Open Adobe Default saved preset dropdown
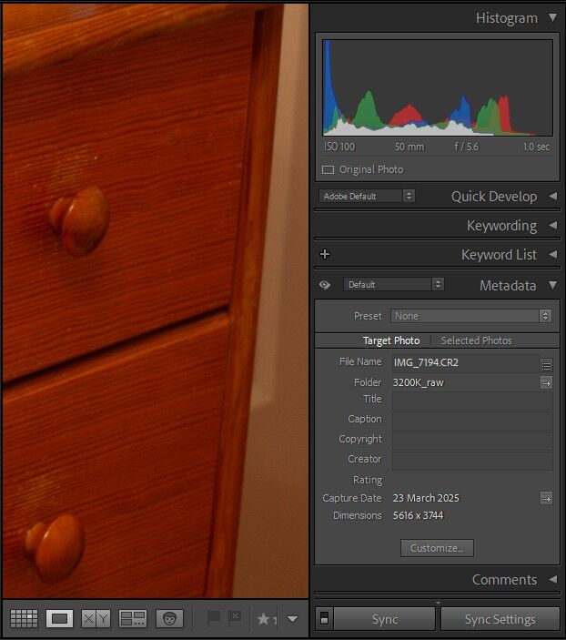The image size is (566, 640). coord(367,196)
